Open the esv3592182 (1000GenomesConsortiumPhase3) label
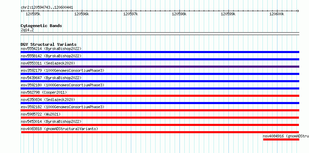Viewport: 309px width, 153px height. (x=62, y=107)
